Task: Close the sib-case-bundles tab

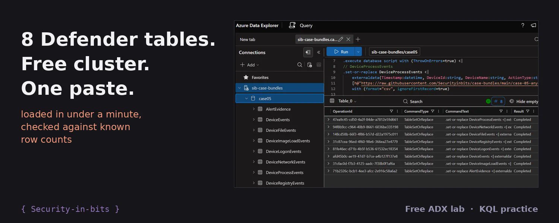Action: click(348, 39)
